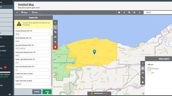Viewport: 172px width, 96px height.
Task: Collapse the Feature Info panel with left chevron
Action: [55, 22]
